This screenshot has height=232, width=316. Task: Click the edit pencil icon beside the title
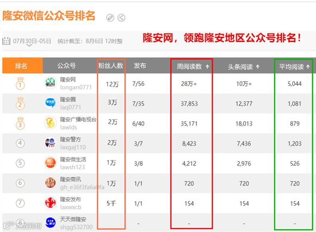coord(110,18)
